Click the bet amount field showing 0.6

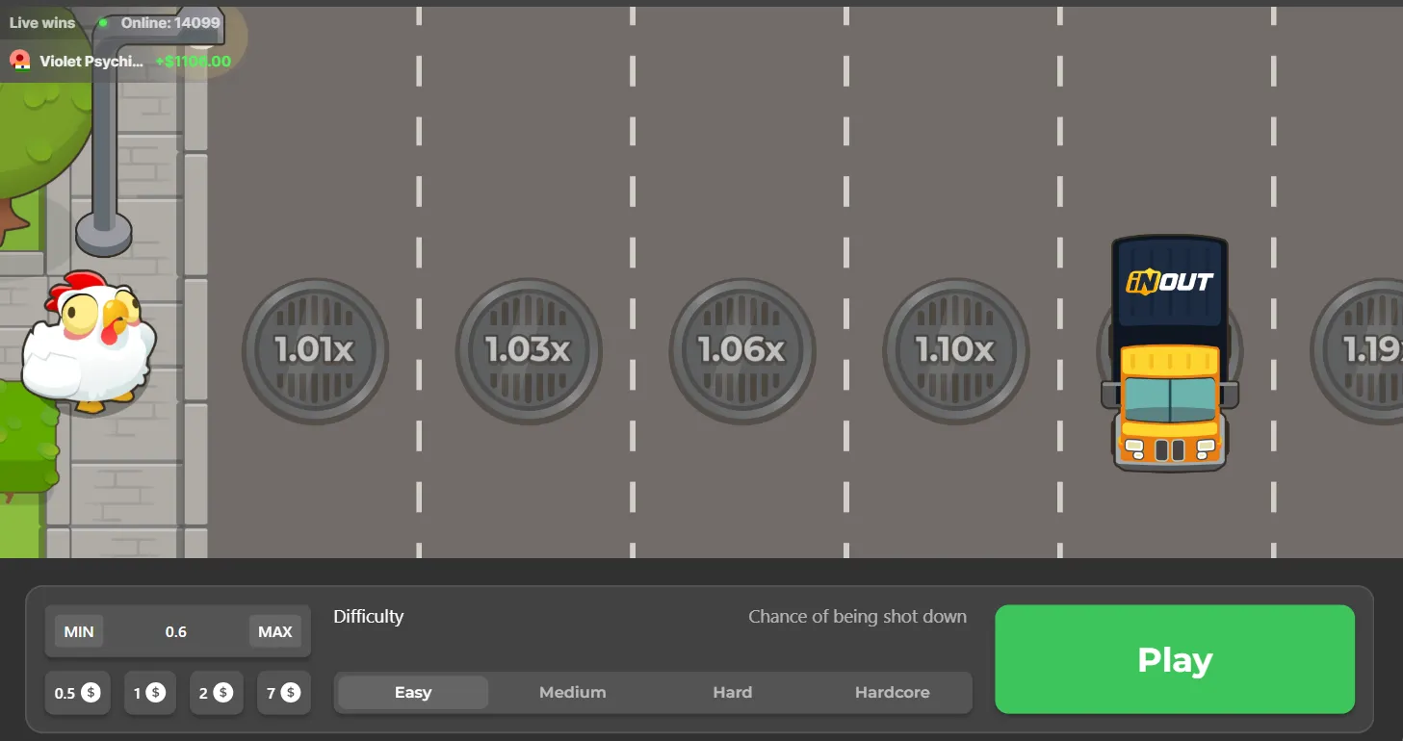[176, 632]
